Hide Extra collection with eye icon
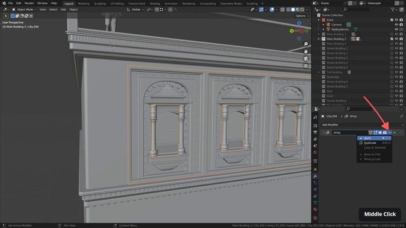 [396, 20]
